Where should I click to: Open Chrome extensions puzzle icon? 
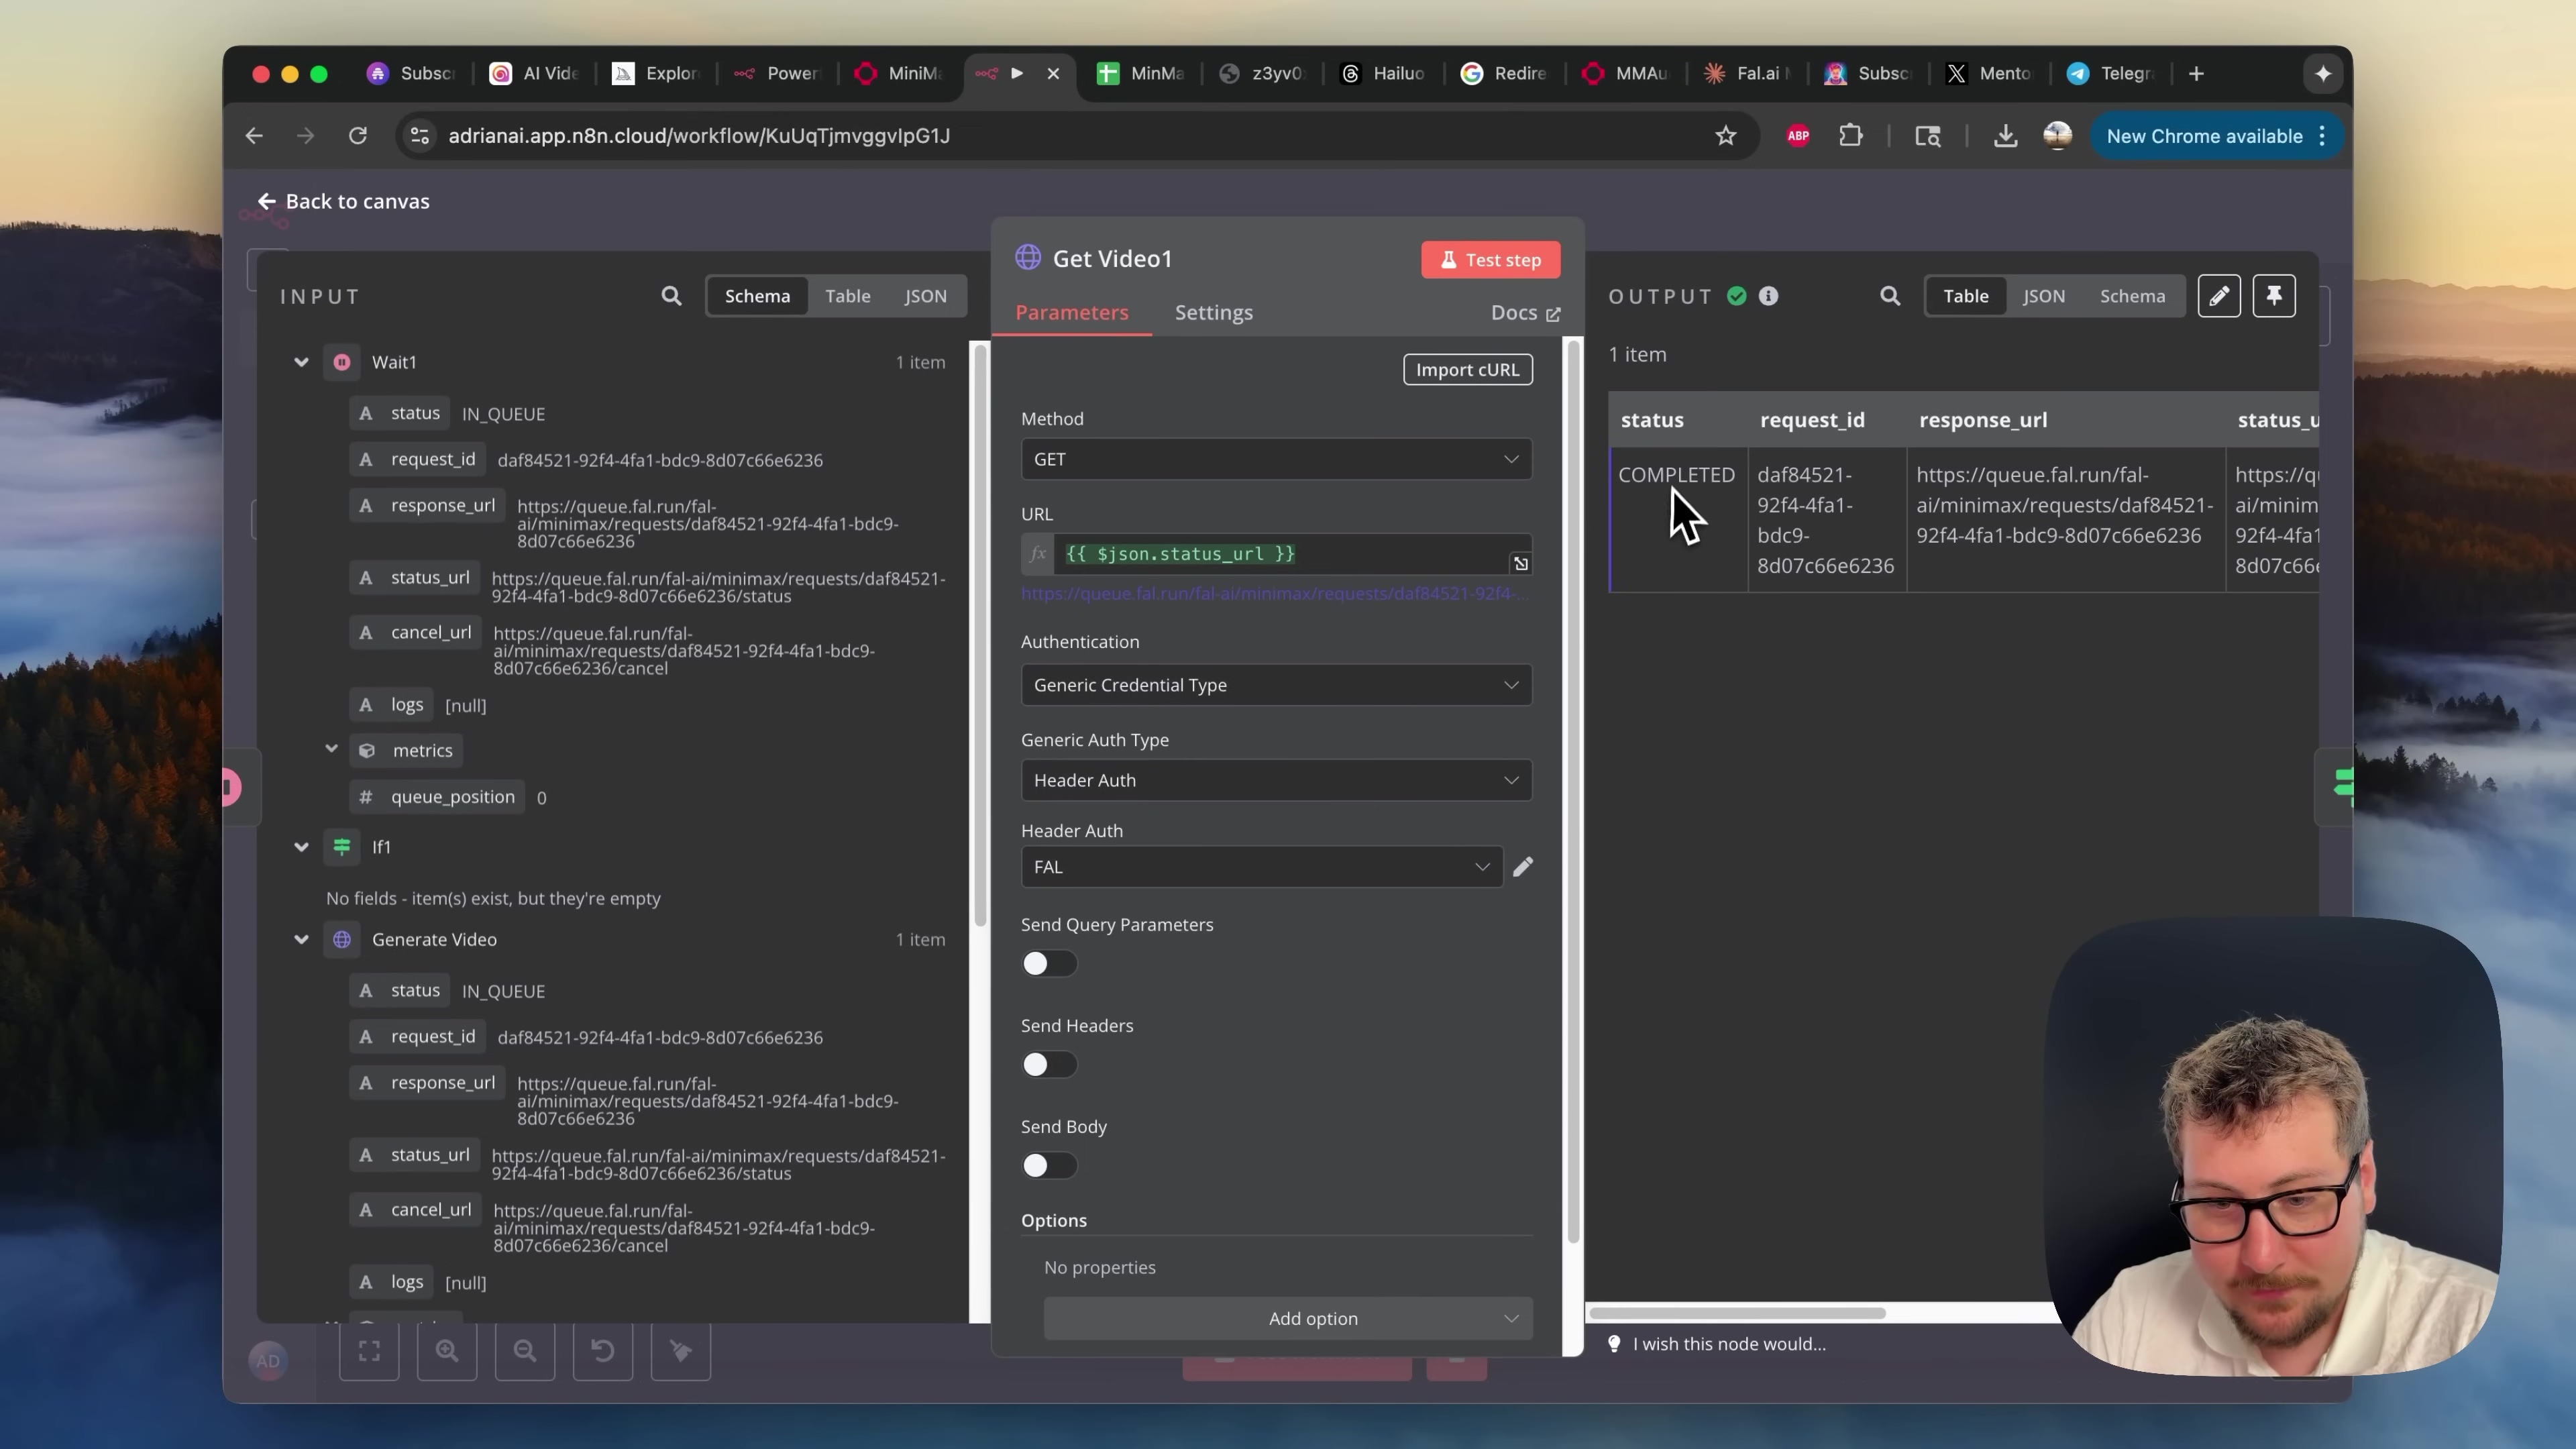click(1850, 136)
